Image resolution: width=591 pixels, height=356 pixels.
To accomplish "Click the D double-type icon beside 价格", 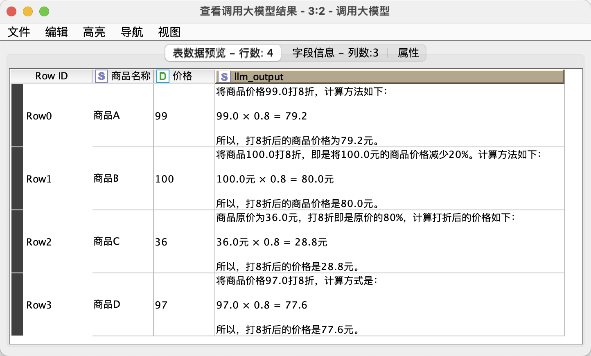I will [162, 76].
